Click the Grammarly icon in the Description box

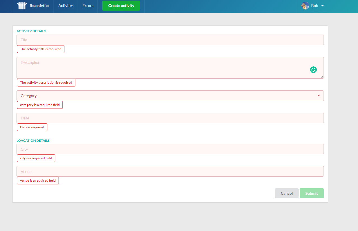click(x=313, y=69)
